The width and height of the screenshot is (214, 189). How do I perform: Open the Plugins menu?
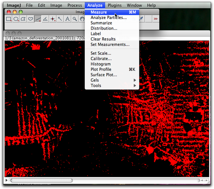pos(114,5)
